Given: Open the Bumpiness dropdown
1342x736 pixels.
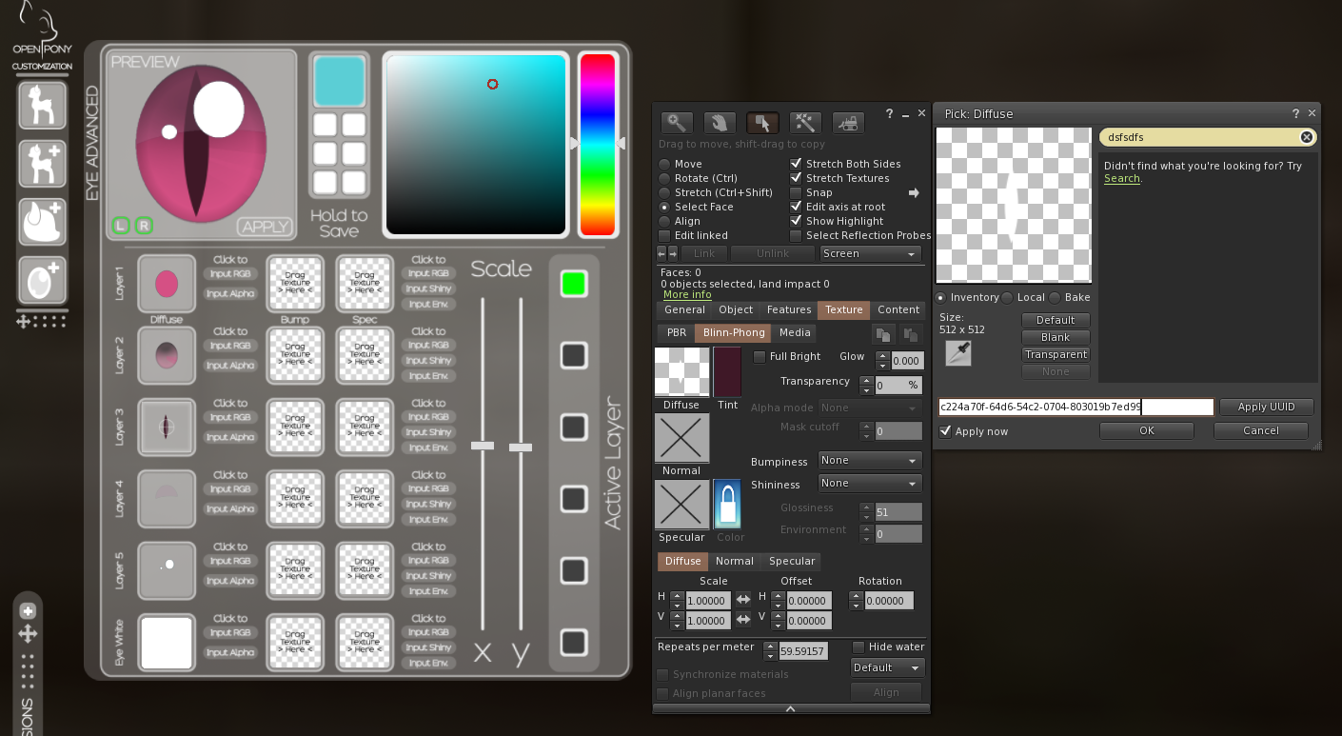Looking at the screenshot, I should click(870, 461).
